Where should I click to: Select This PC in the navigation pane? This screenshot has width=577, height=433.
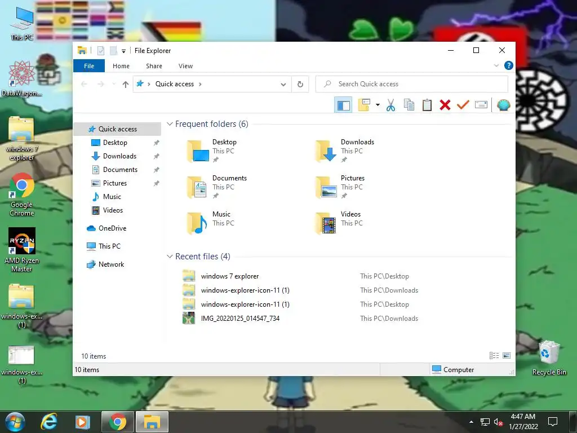109,246
